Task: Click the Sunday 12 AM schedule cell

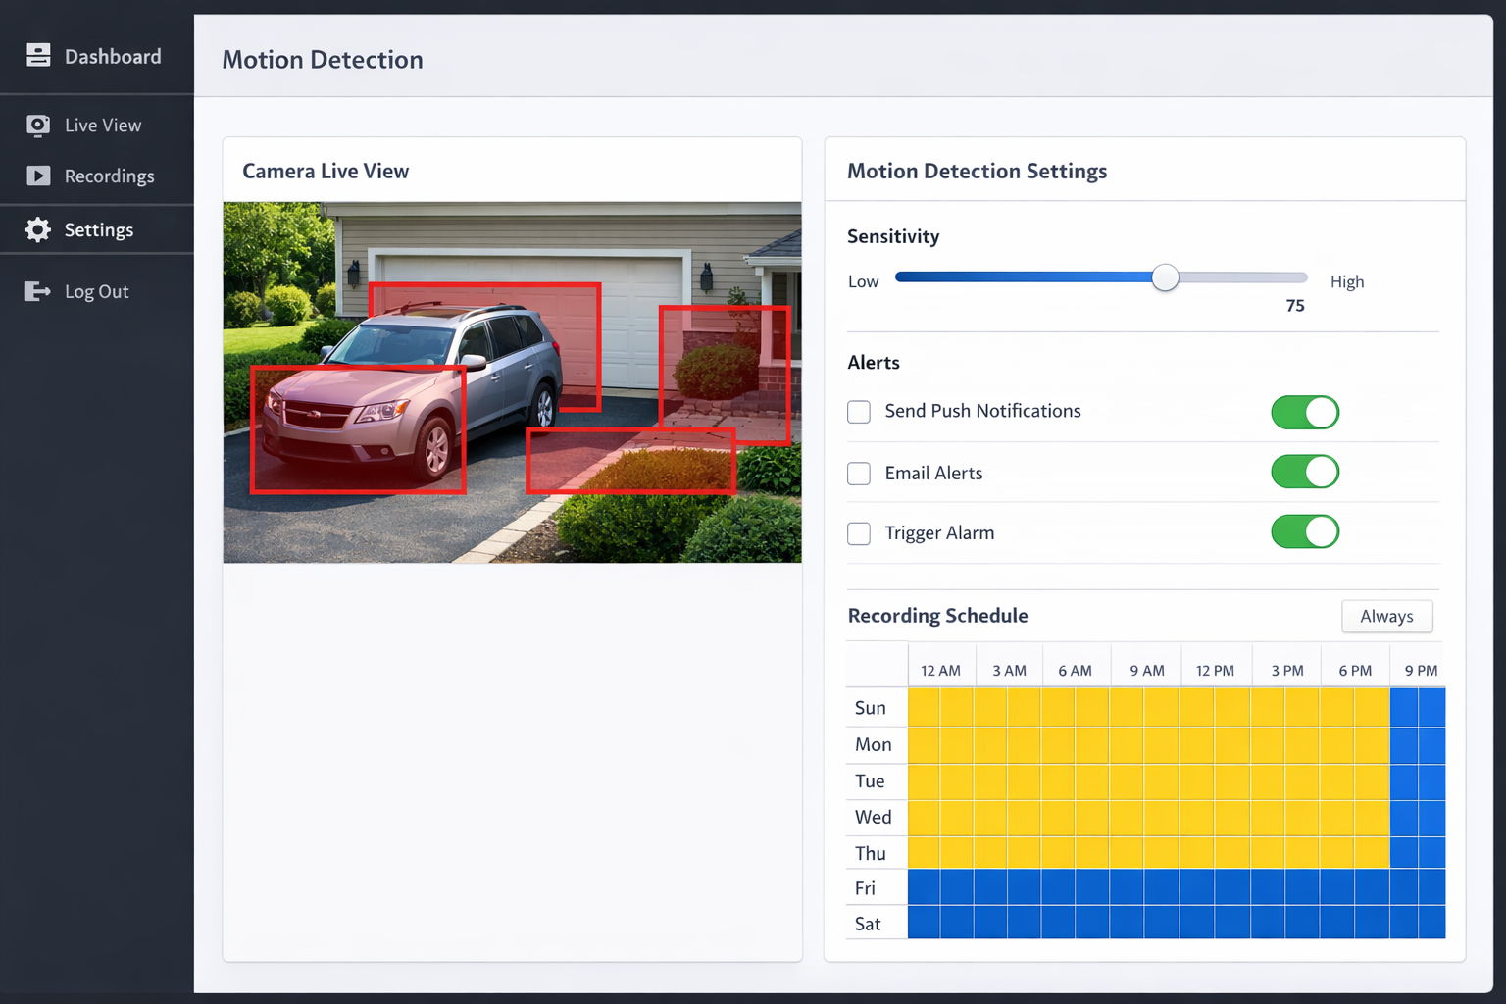Action: tap(925, 708)
